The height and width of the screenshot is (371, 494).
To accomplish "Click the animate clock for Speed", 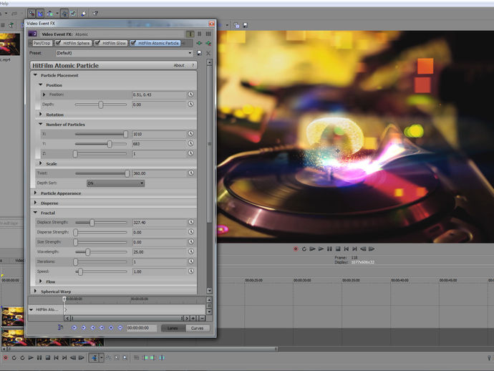I will click(191, 271).
